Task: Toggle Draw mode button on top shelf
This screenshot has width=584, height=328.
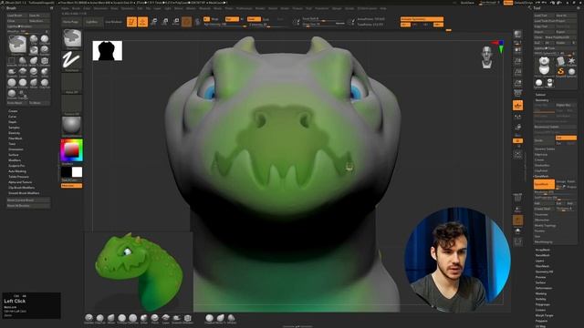Action: 142,22
